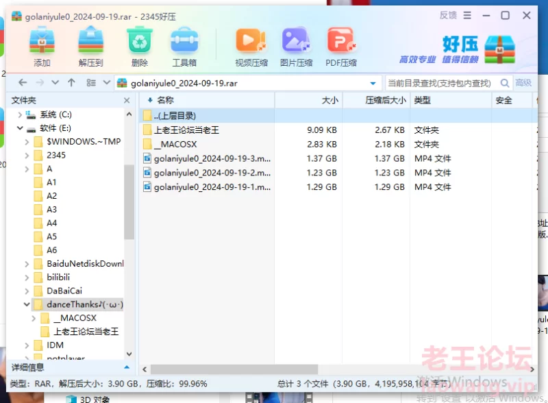
Task: Sort by 类型 column header
Action: [x=451, y=100]
